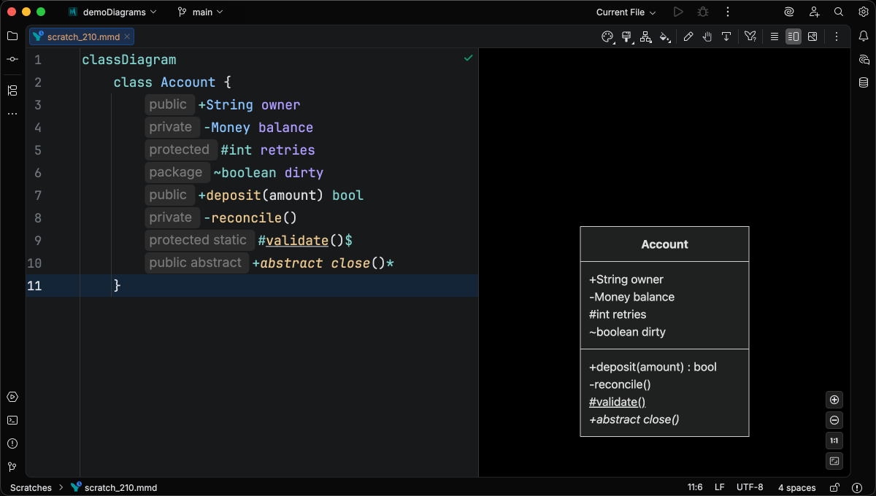Open the main branch dropdown
This screenshot has height=496, width=876.
click(201, 12)
